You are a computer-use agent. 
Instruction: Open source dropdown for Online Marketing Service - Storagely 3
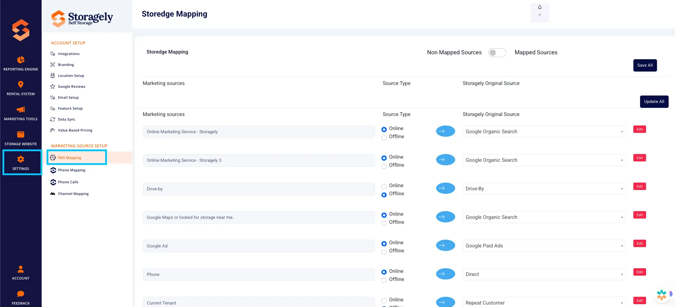(x=544, y=160)
